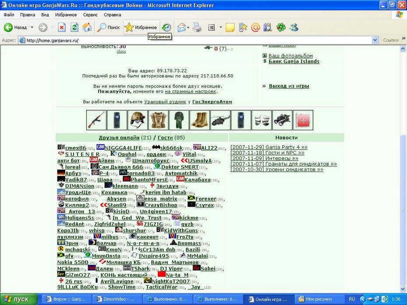The image size is (407, 305).
Task: Click the military boots equipment icon
Action: click(x=200, y=120)
